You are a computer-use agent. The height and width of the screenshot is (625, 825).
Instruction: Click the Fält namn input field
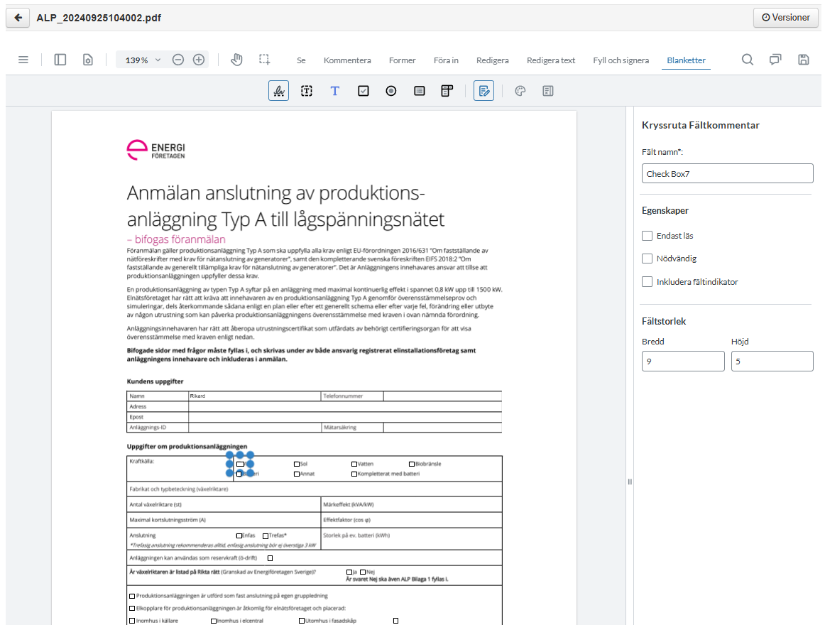(727, 173)
